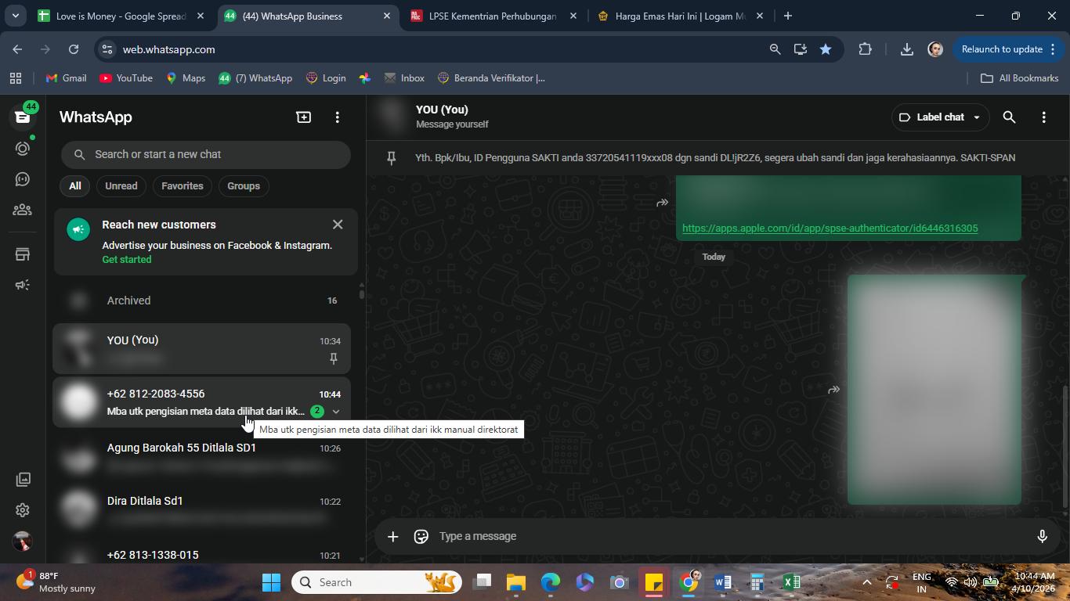Open the page zoom magnifier in the address bar
This screenshot has height=601, width=1070.
(775, 49)
